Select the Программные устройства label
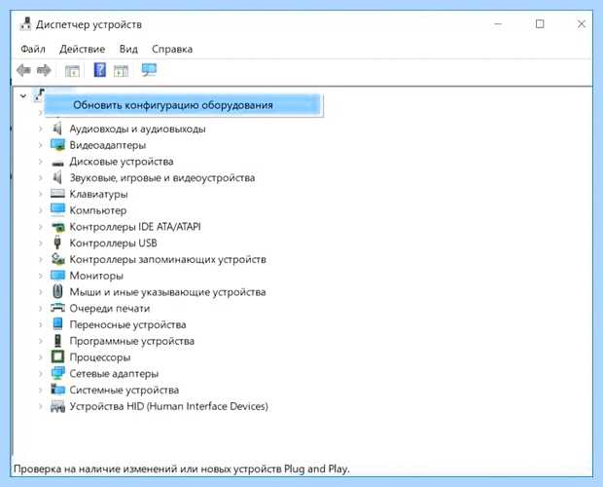Image resolution: width=603 pixels, height=487 pixels. [x=132, y=341]
